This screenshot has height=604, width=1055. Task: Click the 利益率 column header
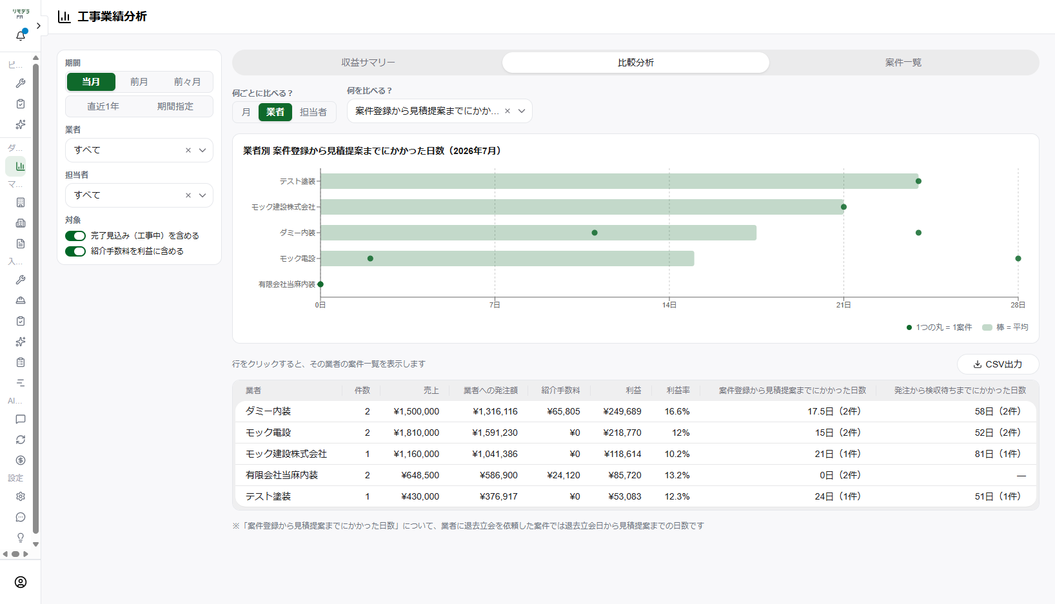click(x=678, y=391)
